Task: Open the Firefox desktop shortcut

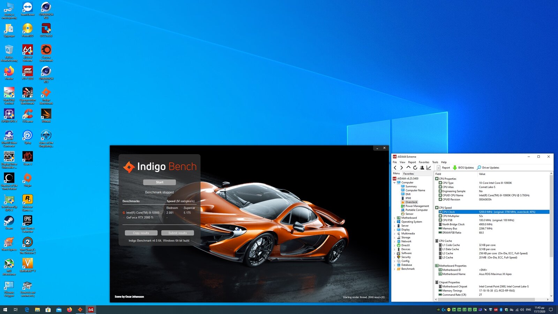Action: point(9,73)
